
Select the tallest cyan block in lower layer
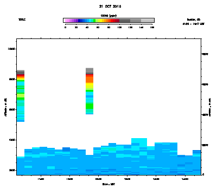[x=139, y=142]
